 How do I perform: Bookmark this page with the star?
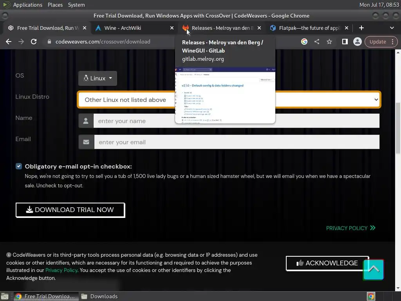(x=329, y=42)
